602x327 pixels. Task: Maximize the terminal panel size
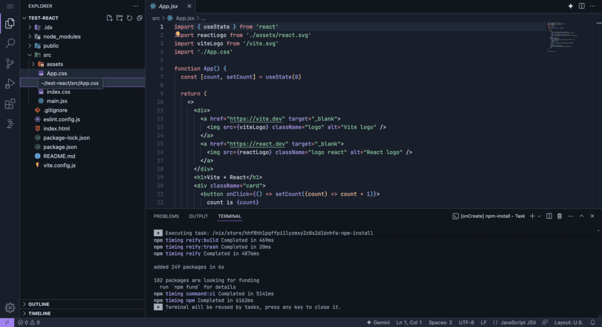(581, 216)
